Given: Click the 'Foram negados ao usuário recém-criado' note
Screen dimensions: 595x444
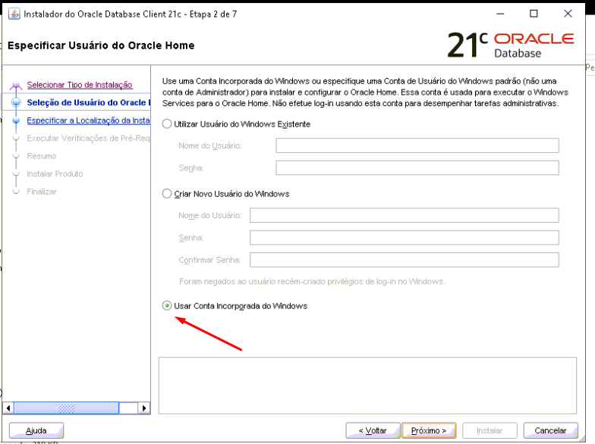Looking at the screenshot, I should point(313,282).
